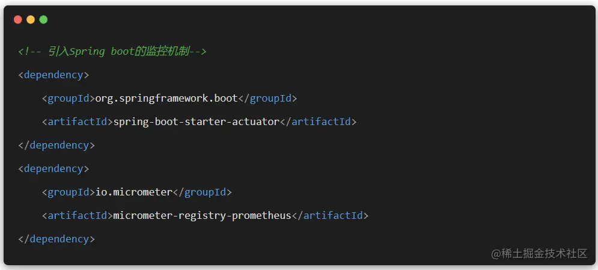Viewport: 598px width, 270px height.
Task: Click the green Spring boot comment line
Action: [112, 52]
